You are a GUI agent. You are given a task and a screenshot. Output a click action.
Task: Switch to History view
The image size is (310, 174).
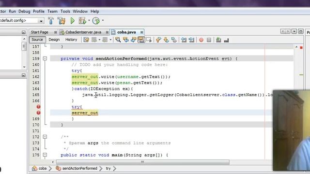tap(71, 40)
